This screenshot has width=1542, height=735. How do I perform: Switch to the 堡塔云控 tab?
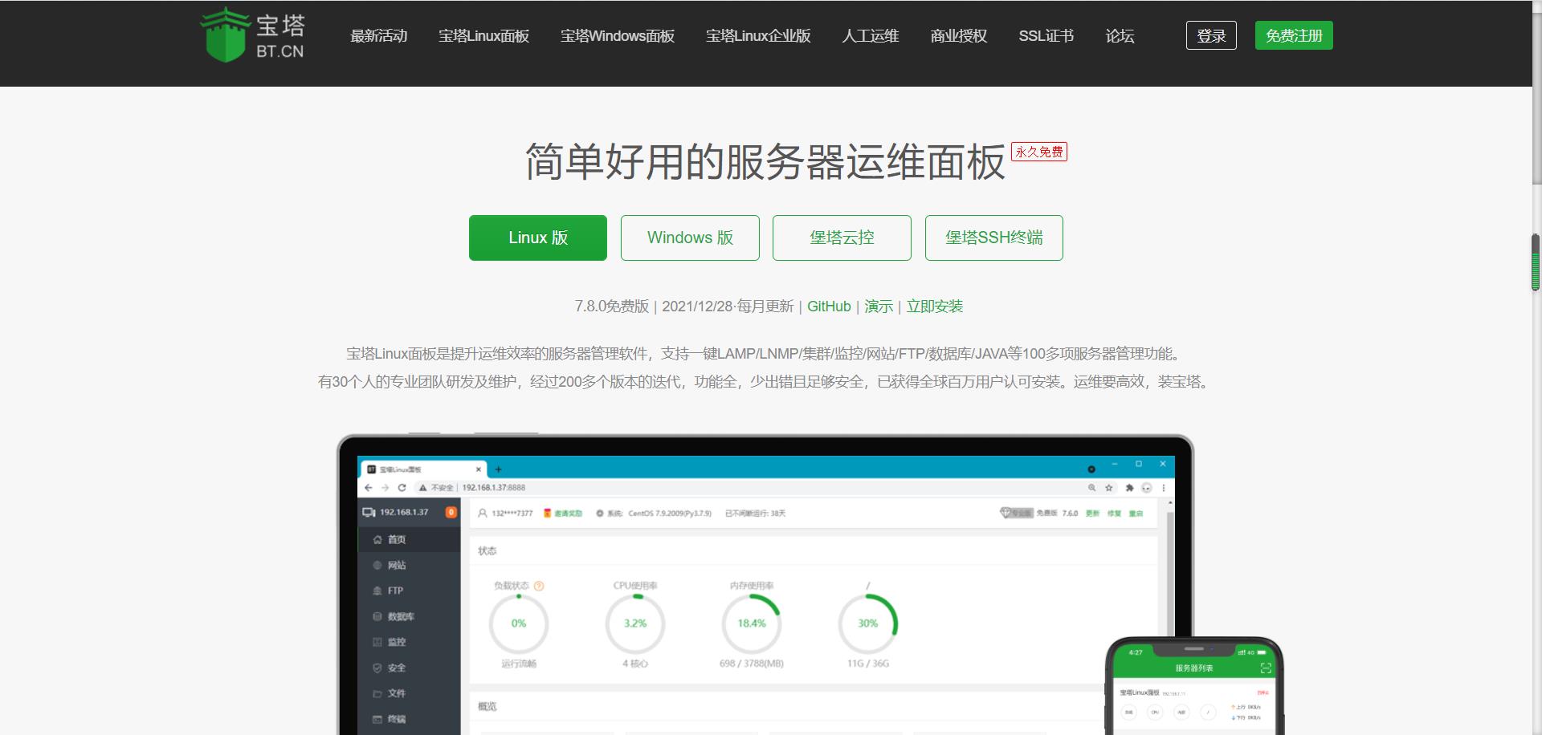point(842,238)
